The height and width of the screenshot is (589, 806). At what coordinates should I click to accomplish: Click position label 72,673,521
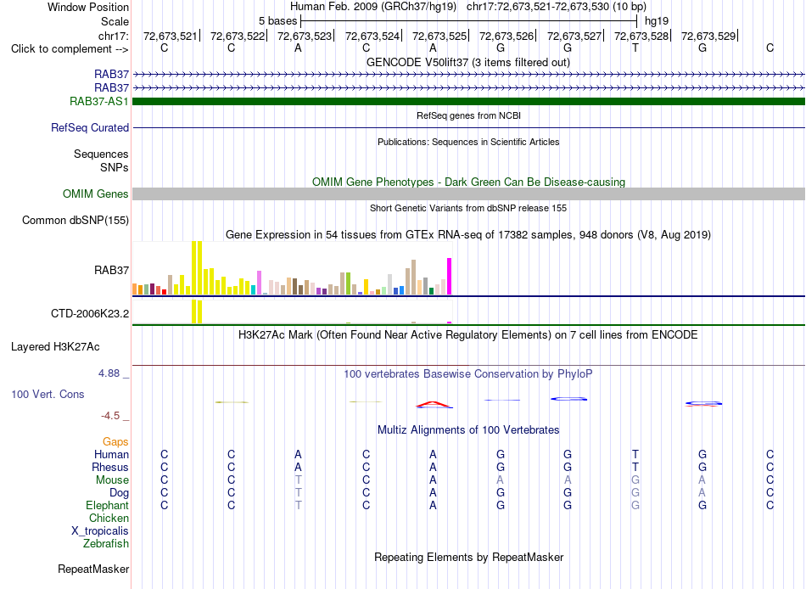pos(171,36)
